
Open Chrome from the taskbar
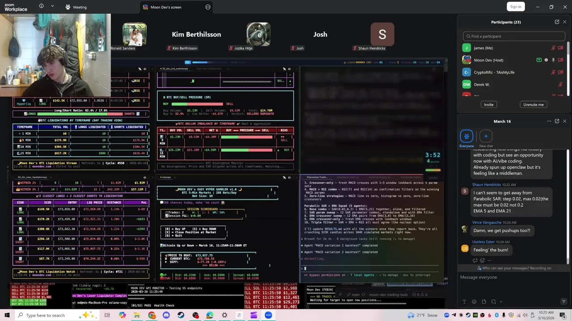coord(152,315)
